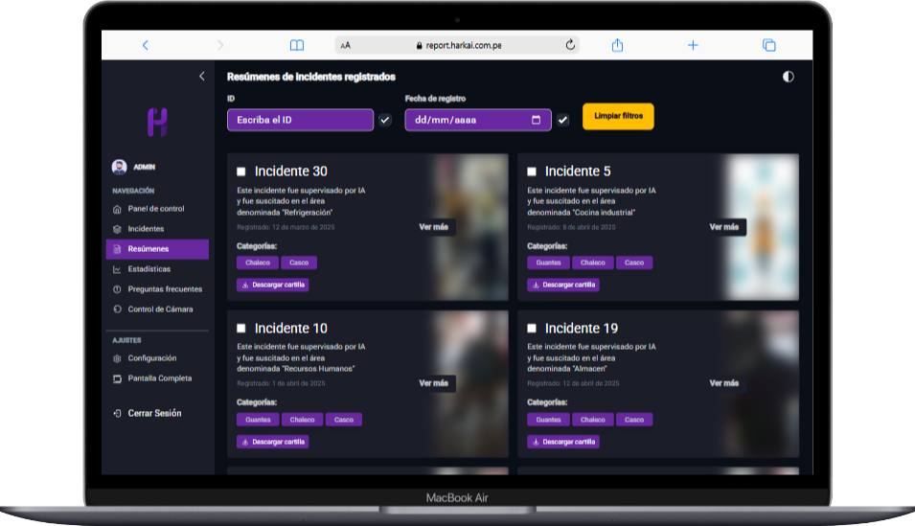Toggle the checkbox next to ID filter
This screenshot has height=526, width=915.
(385, 120)
